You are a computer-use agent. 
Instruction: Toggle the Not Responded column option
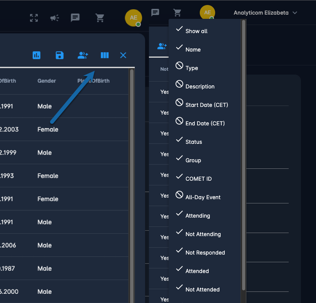(205, 253)
